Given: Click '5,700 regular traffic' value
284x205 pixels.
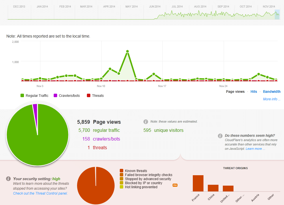Looking at the screenshot, I should (x=99, y=130).
